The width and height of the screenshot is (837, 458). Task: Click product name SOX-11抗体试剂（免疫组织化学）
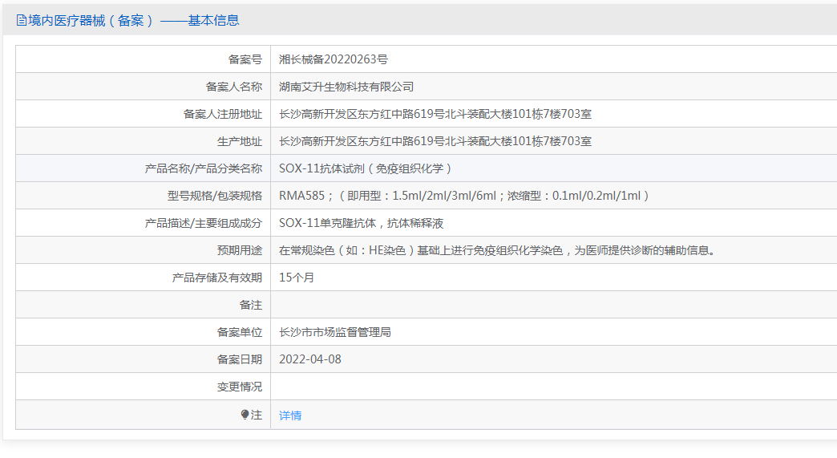click(x=366, y=168)
